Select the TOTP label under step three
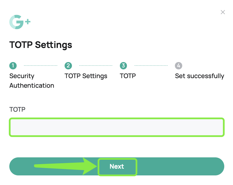This screenshot has height=185, width=233. [128, 76]
